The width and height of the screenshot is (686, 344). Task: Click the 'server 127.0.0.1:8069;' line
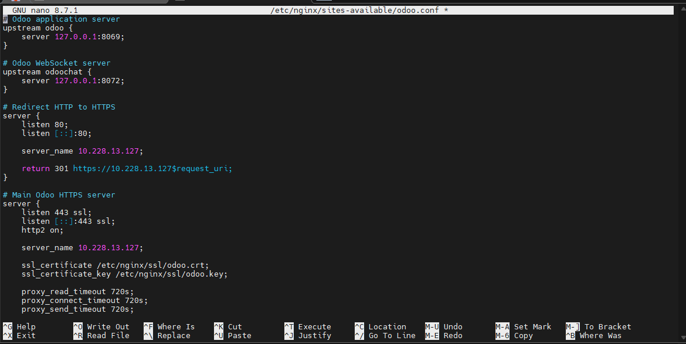point(73,37)
